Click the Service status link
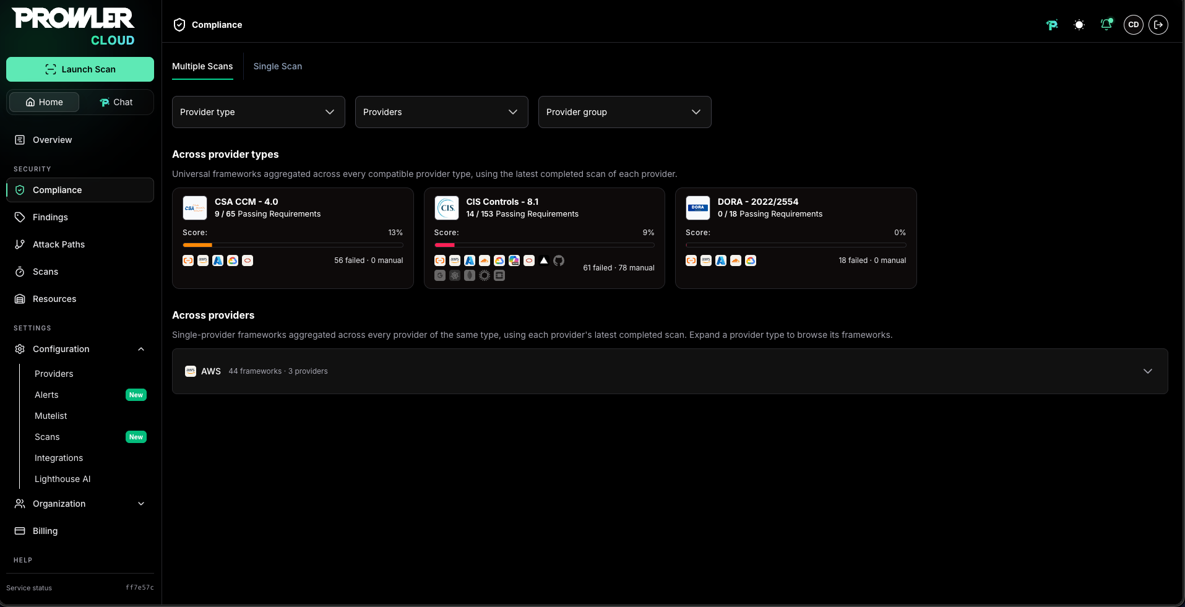The image size is (1185, 607). [x=29, y=588]
